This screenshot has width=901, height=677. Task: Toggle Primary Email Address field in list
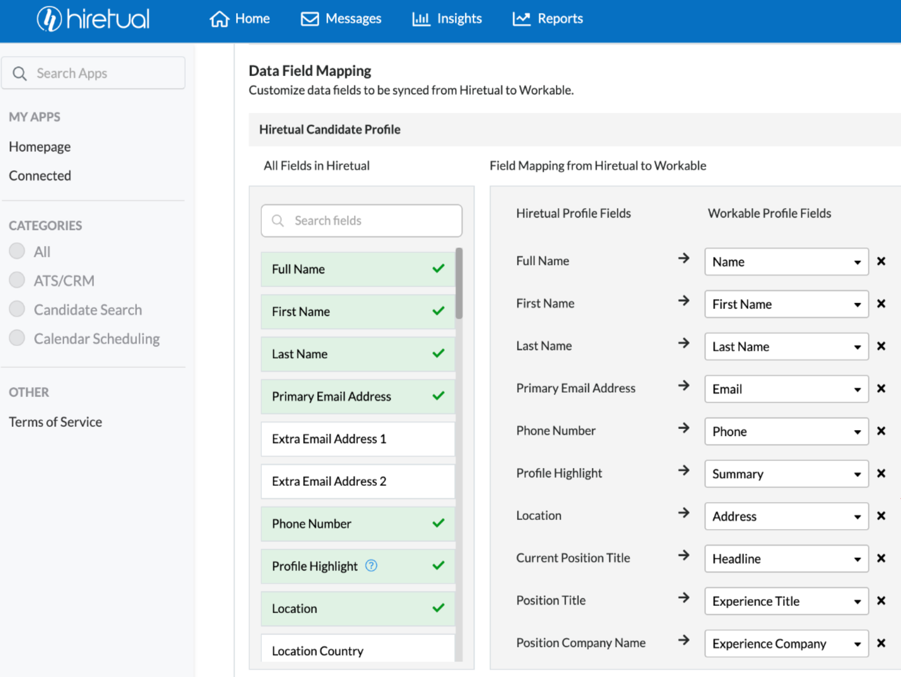pyautogui.click(x=358, y=396)
